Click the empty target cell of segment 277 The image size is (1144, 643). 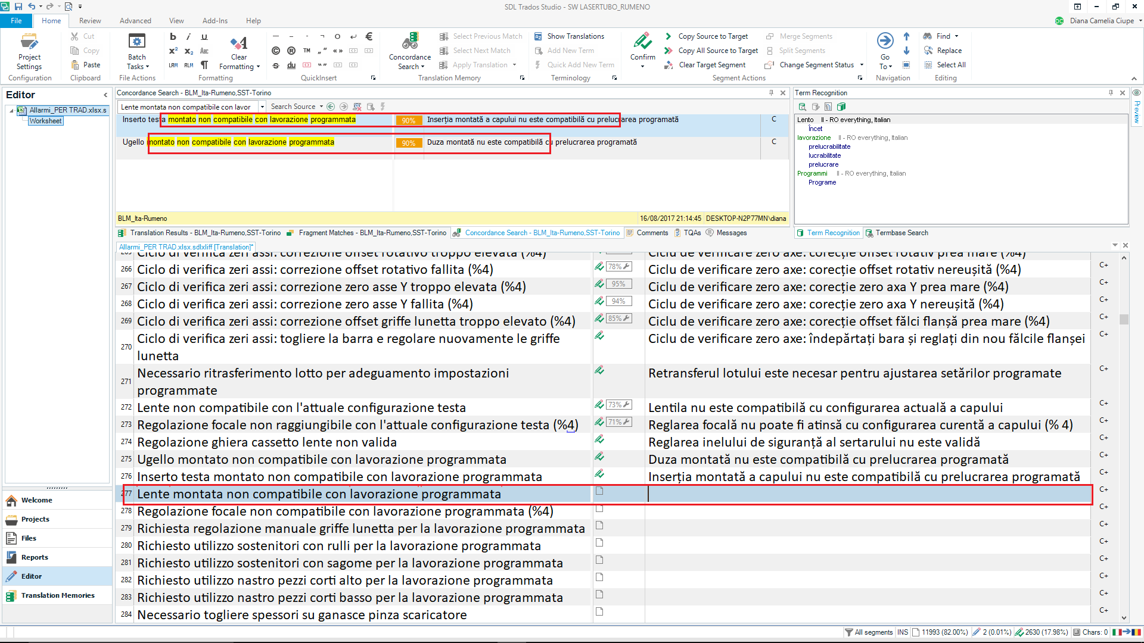(869, 494)
